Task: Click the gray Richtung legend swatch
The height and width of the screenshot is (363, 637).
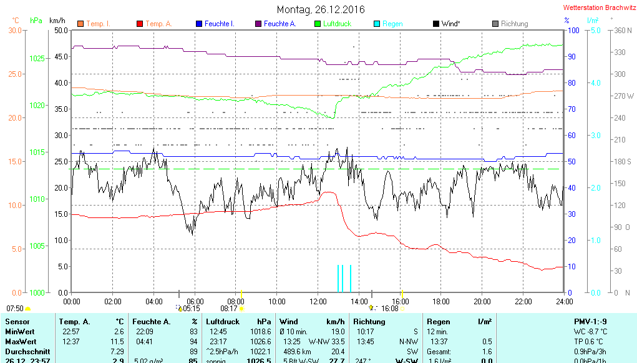Action: coord(495,24)
